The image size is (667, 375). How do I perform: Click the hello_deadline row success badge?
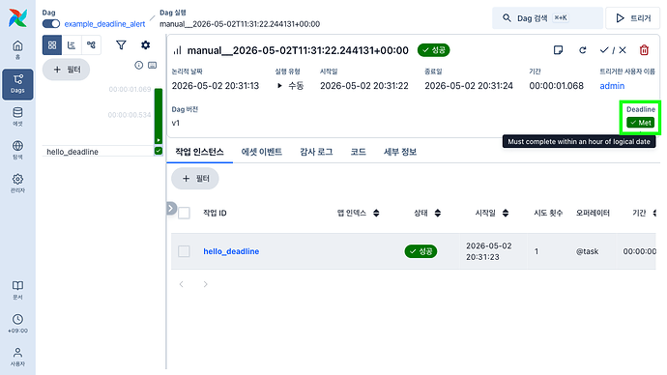click(420, 251)
